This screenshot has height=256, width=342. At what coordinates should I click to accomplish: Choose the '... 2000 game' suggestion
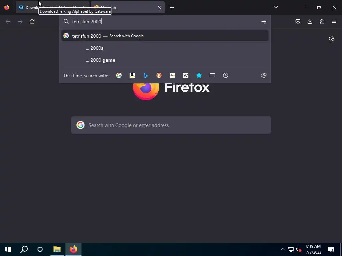(x=165, y=60)
